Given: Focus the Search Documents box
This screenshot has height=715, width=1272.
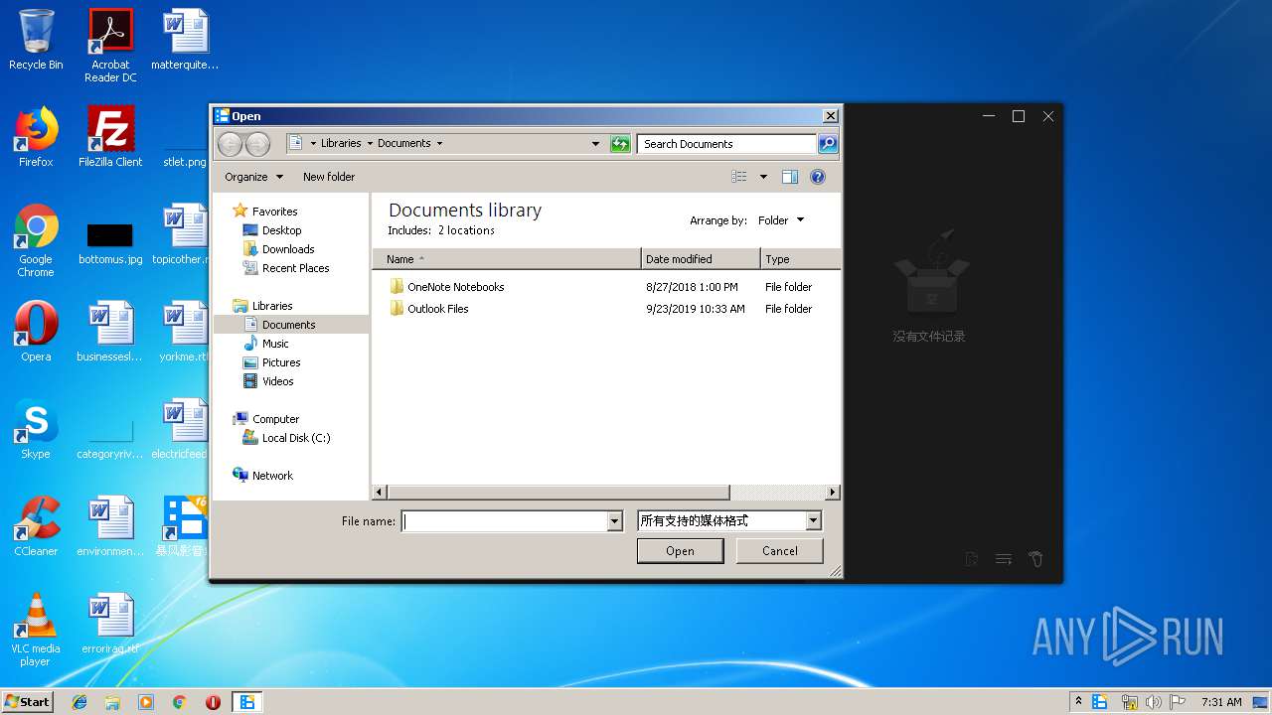Looking at the screenshot, I should tap(726, 144).
